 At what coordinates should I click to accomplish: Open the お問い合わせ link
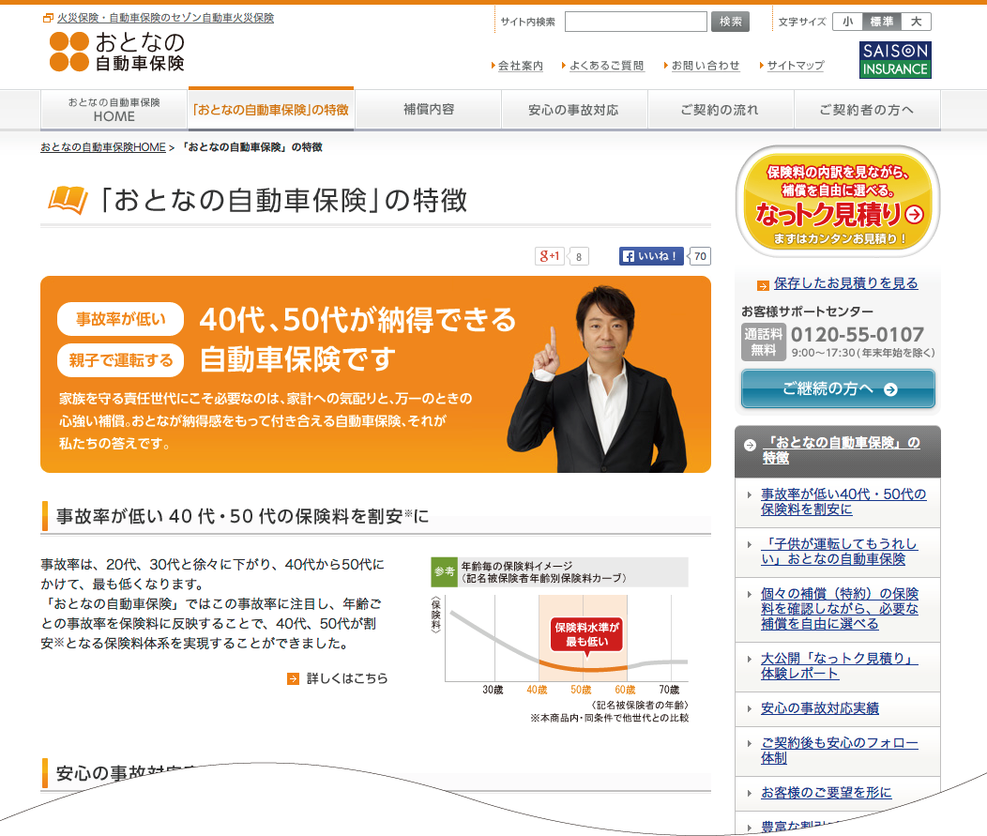click(x=706, y=66)
